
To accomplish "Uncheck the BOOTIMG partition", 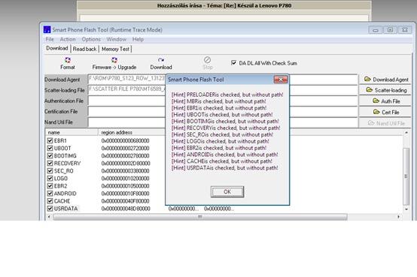I will pyautogui.click(x=50, y=155).
